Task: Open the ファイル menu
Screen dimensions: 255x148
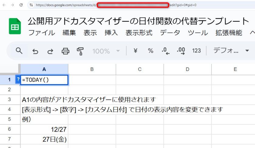Action: pyautogui.click(x=42, y=33)
